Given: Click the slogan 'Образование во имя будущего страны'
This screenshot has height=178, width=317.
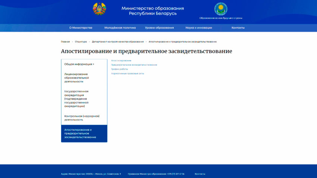Looking at the screenshot, I should pos(221,18).
